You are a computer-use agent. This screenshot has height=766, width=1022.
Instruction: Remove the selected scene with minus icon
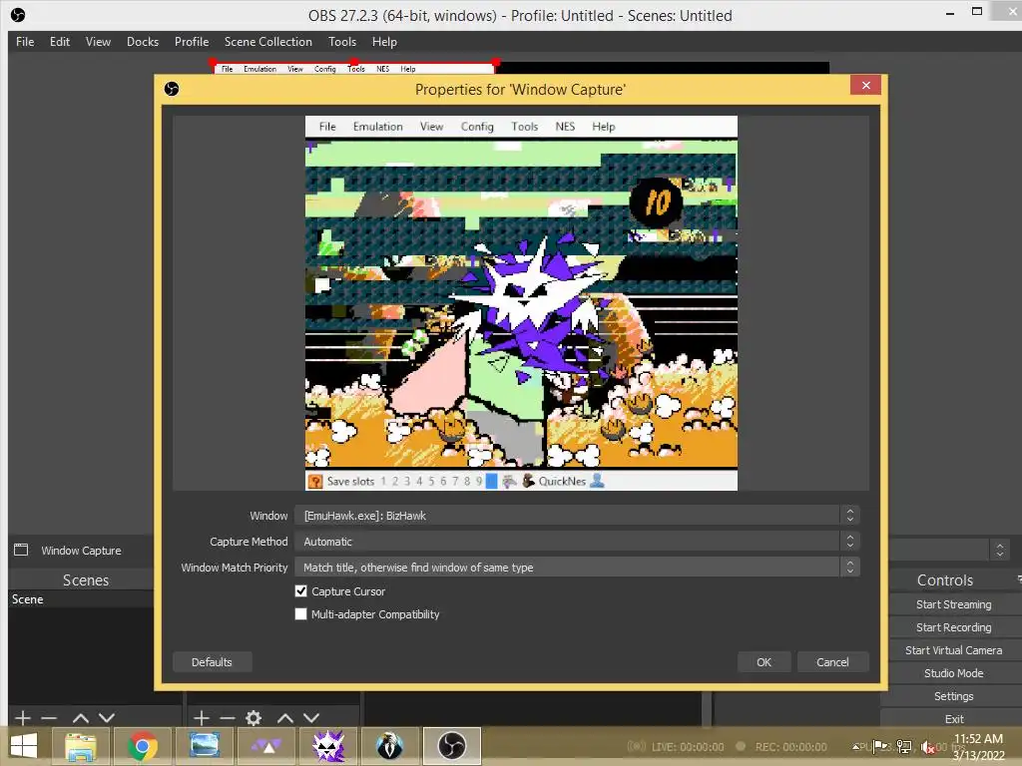click(x=49, y=718)
